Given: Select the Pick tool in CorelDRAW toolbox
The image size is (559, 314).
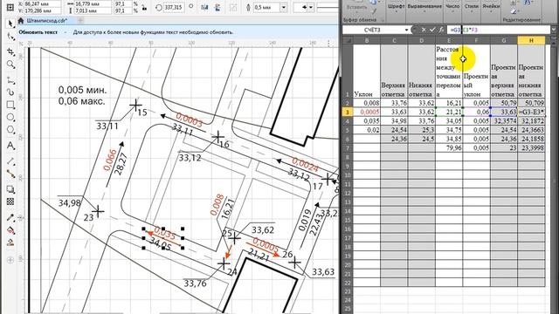Looking at the screenshot, I should click(x=10, y=24).
